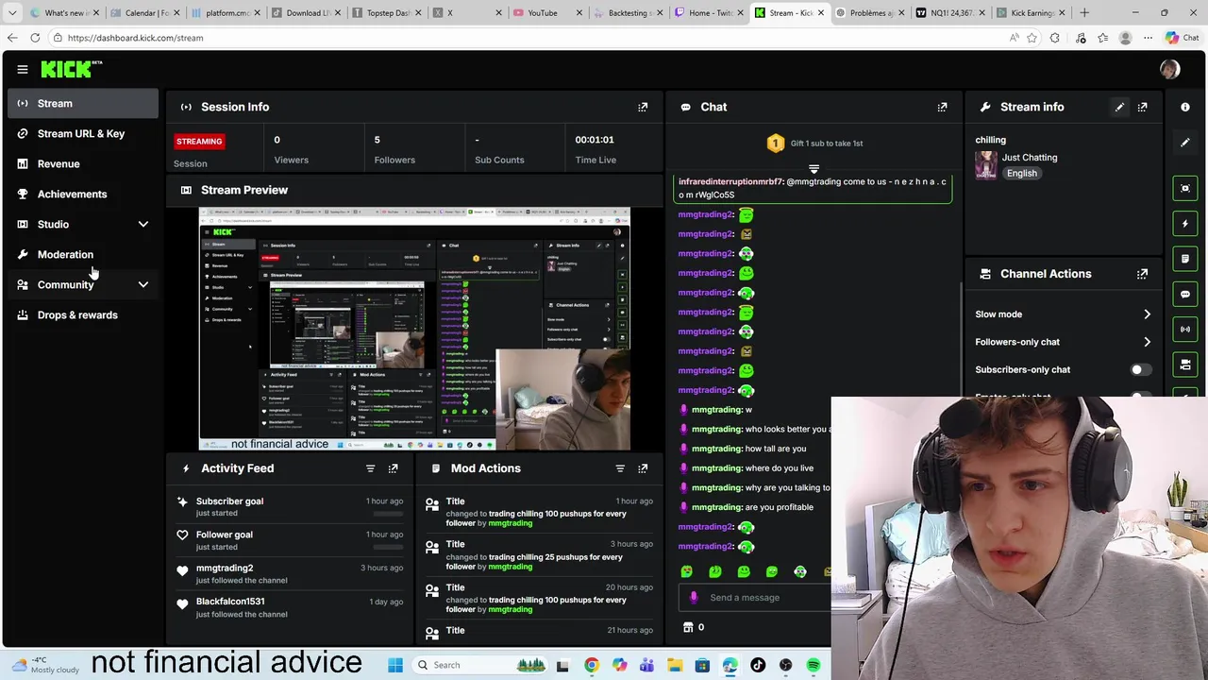Open Google Chrome from the taskbar
1208x680 pixels.
(x=591, y=665)
